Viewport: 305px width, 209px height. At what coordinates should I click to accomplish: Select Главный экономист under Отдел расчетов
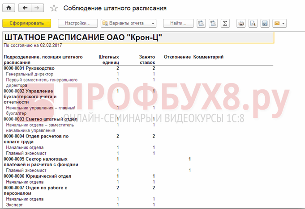tap(26, 153)
